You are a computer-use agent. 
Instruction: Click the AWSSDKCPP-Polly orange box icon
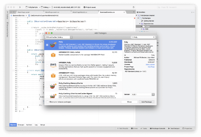pyautogui.click(x=53, y=76)
